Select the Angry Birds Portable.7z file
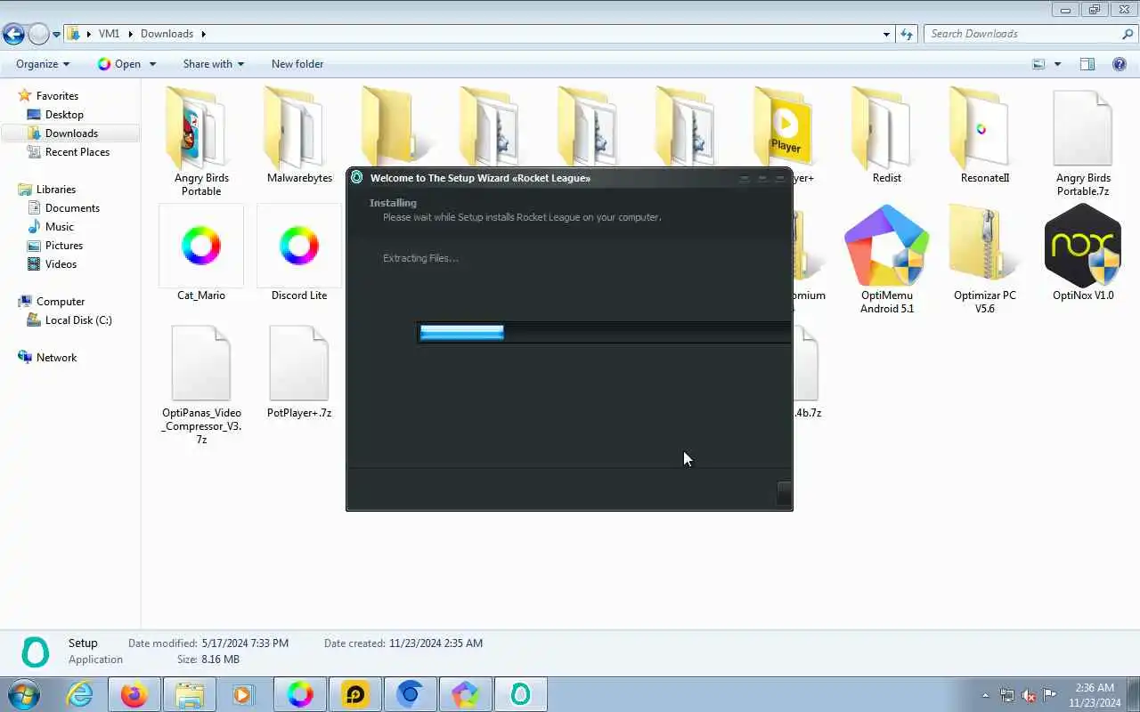 (1083, 141)
